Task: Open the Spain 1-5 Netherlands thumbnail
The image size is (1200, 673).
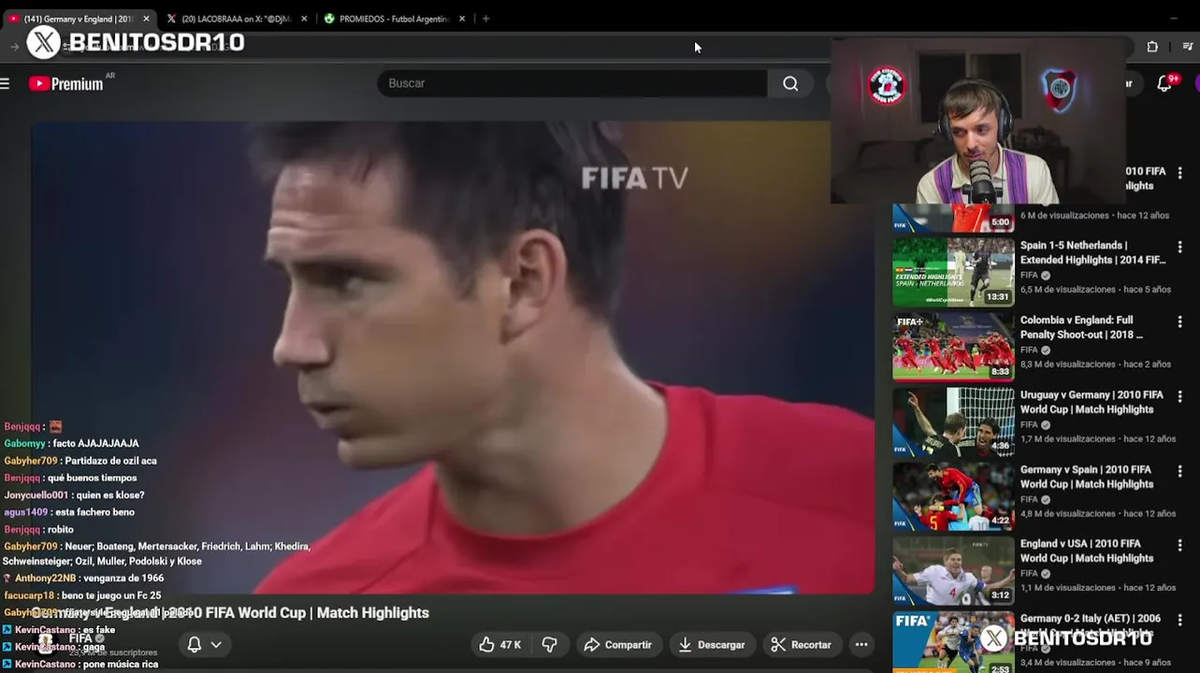Action: 953,272
